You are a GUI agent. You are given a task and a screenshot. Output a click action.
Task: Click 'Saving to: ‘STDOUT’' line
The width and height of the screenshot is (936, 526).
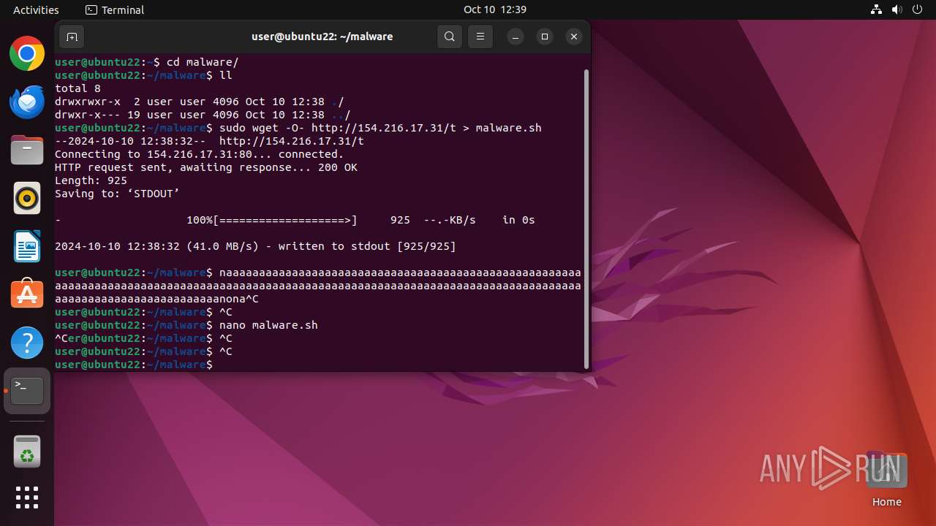117,194
